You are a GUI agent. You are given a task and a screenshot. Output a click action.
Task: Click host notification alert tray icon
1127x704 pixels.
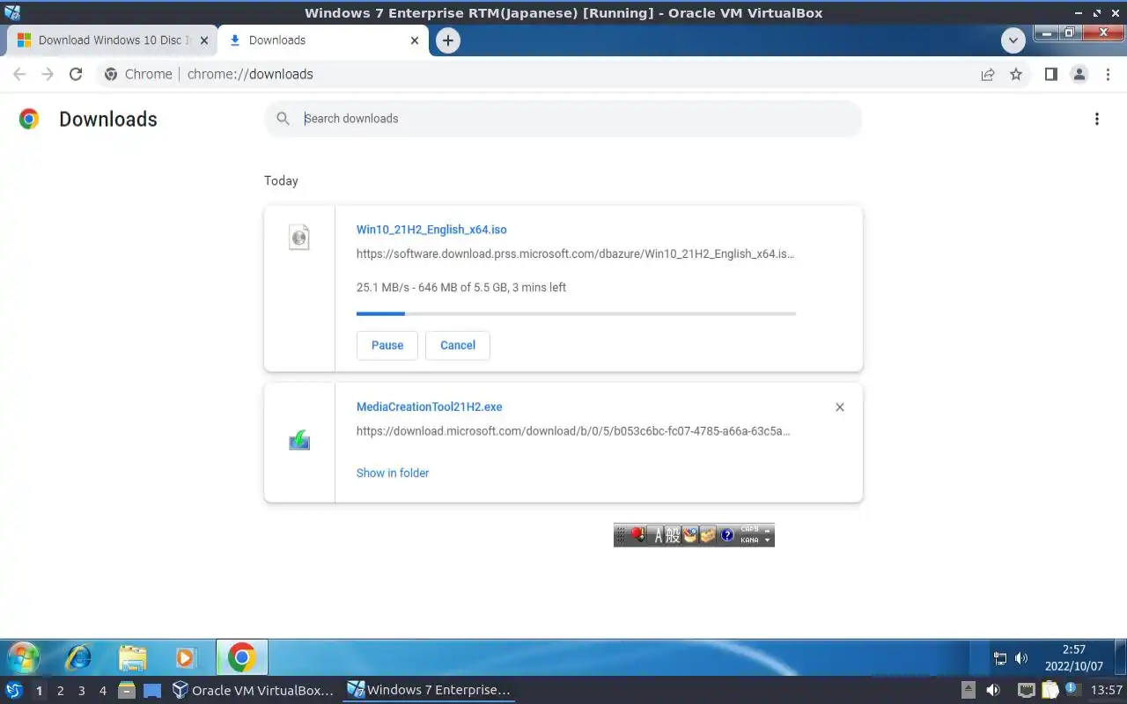click(1072, 691)
